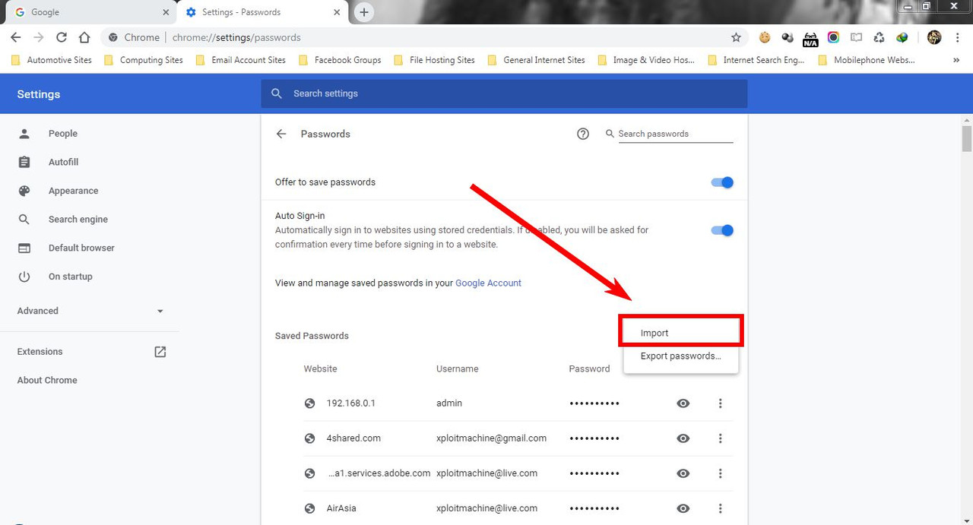Click the browser back arrow
The height and width of the screenshot is (525, 973).
point(16,37)
